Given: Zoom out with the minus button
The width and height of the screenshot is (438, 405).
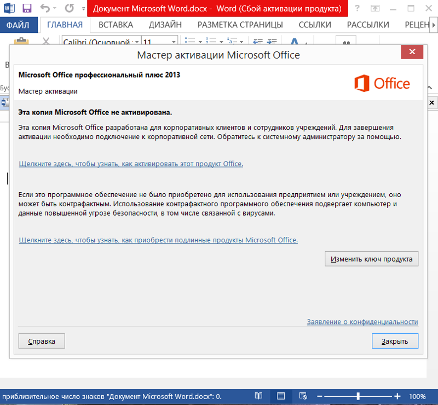Looking at the screenshot, I should point(320,396).
